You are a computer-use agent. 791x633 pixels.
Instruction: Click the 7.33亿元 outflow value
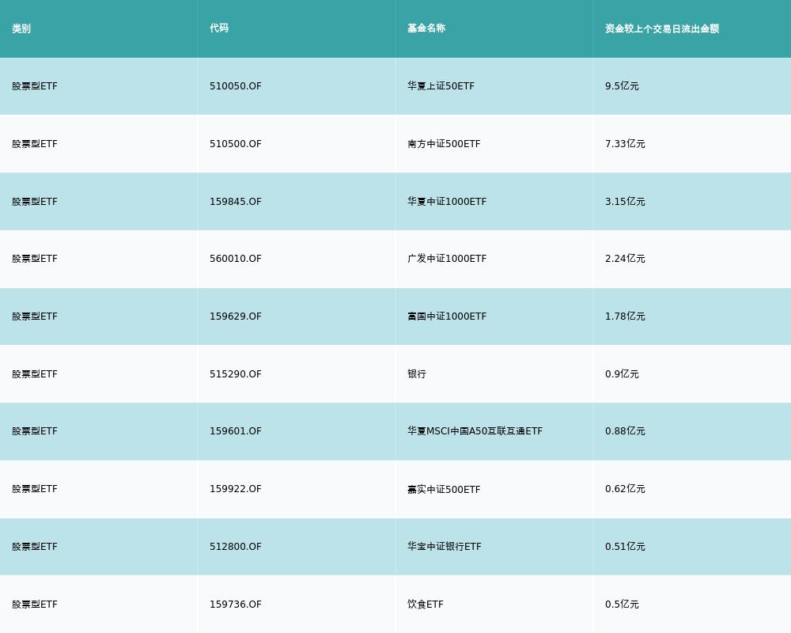[625, 144]
